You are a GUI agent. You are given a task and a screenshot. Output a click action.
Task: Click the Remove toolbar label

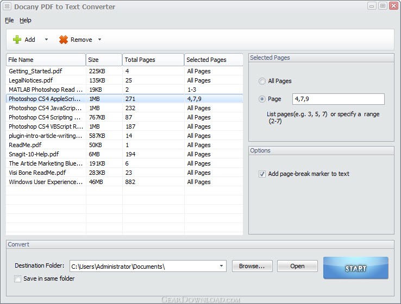pos(81,40)
